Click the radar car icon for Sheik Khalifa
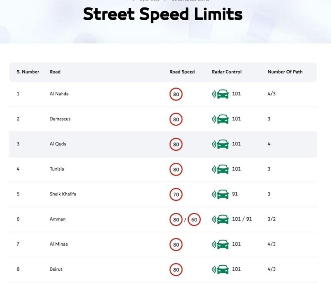Viewport: 331px width, 283px height. point(220,194)
